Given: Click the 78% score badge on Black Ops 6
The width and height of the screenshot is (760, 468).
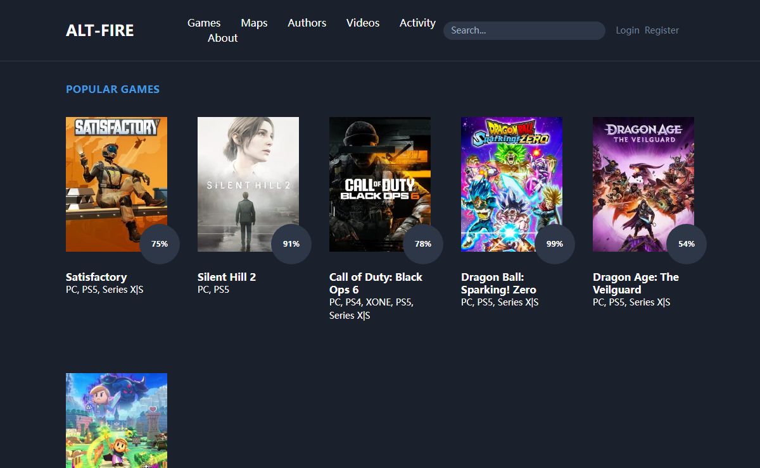Looking at the screenshot, I should 423,243.
